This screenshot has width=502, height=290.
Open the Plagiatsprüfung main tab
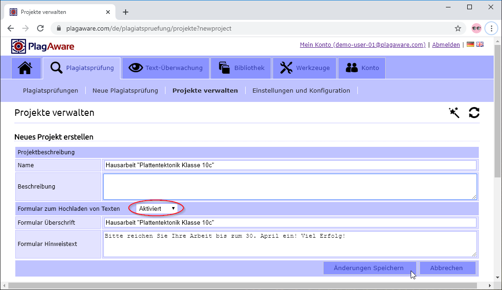tap(82, 68)
